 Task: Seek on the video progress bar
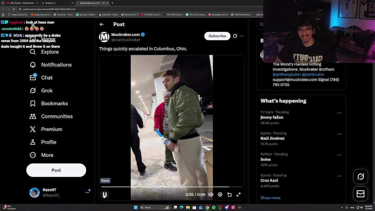click(172, 187)
